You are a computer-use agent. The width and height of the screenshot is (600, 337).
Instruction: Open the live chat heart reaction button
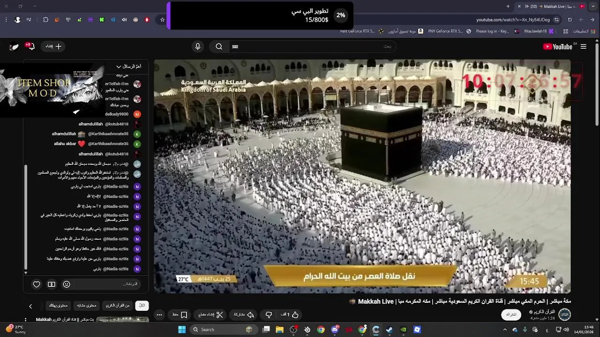tap(37, 284)
